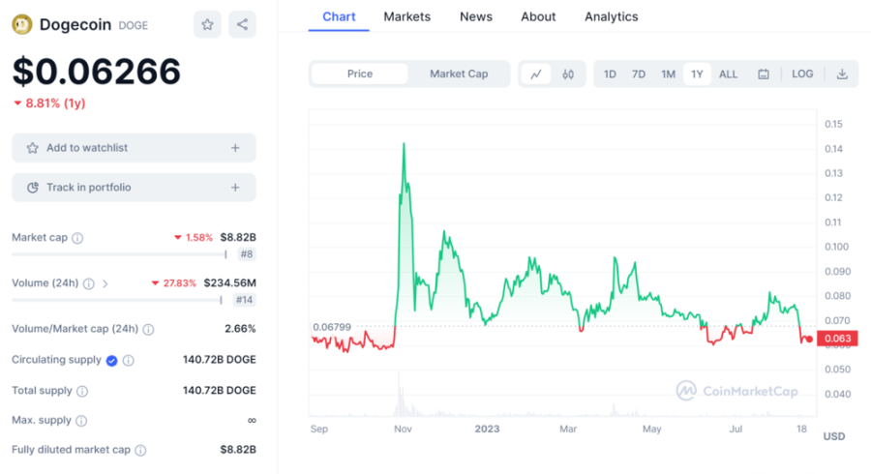
Task: Switch to candlestick chart view
Action: 568,74
